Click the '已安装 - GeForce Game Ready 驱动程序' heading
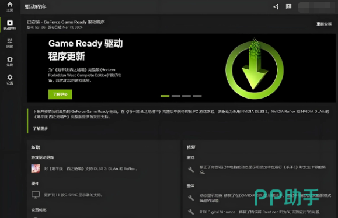 (x=66, y=22)
